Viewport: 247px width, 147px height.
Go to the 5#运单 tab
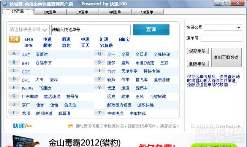point(147,12)
